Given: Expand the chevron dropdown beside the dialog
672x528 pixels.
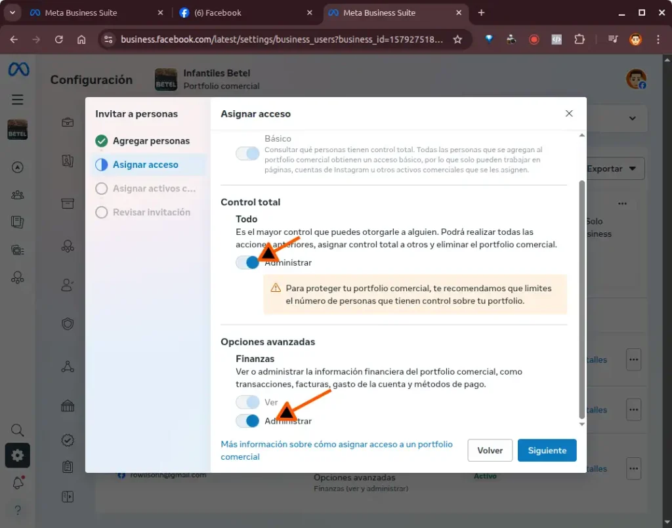Looking at the screenshot, I should 633,119.
